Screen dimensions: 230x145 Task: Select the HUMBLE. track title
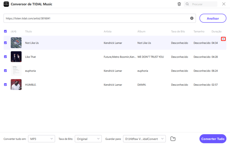coord(31,85)
